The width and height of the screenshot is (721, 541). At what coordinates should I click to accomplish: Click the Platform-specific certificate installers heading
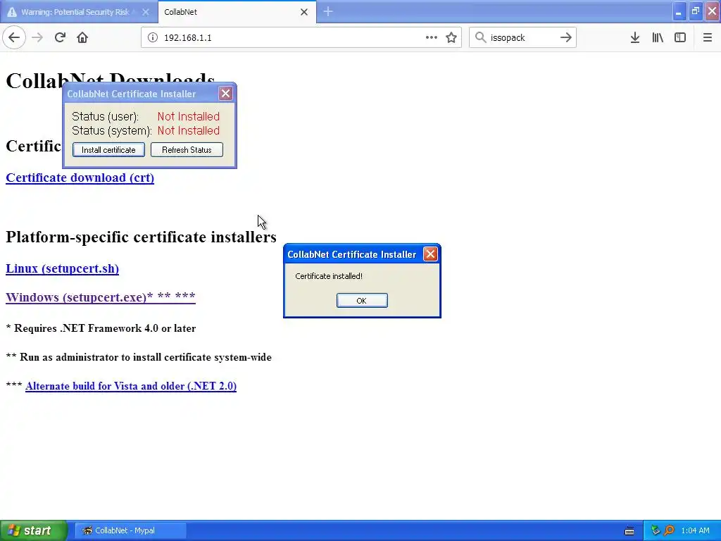pyautogui.click(x=141, y=237)
